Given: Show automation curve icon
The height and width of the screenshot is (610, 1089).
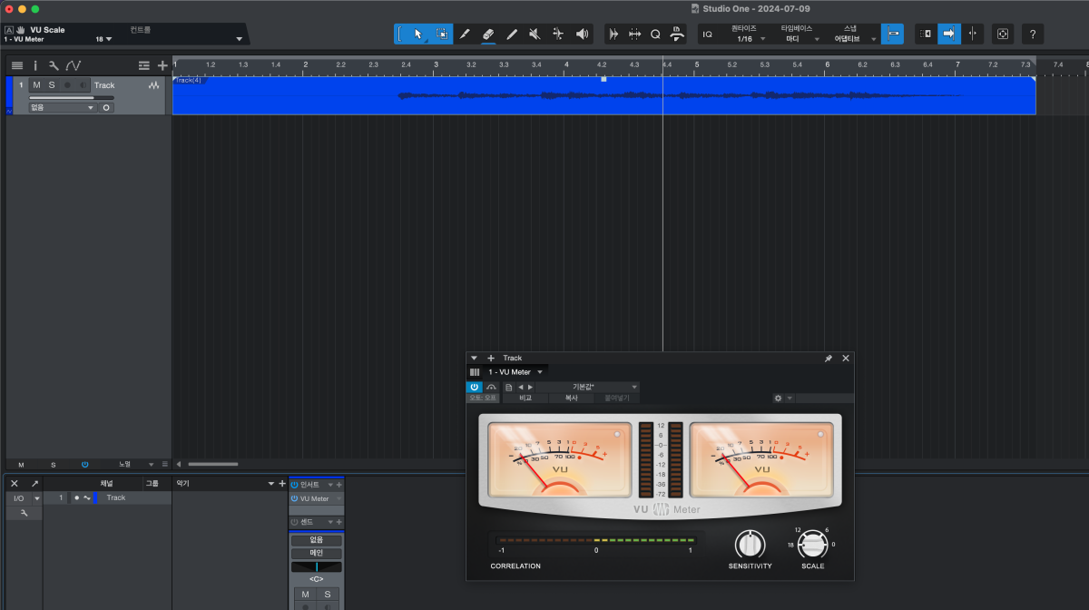Looking at the screenshot, I should 74,65.
